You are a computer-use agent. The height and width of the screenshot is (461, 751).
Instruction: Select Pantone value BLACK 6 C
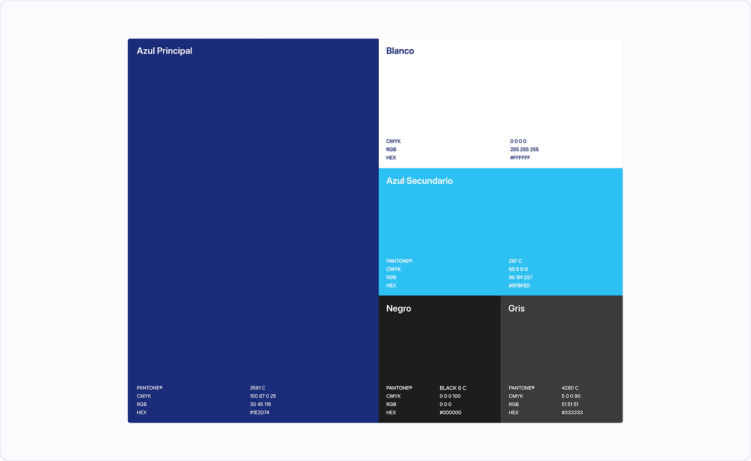click(x=452, y=388)
